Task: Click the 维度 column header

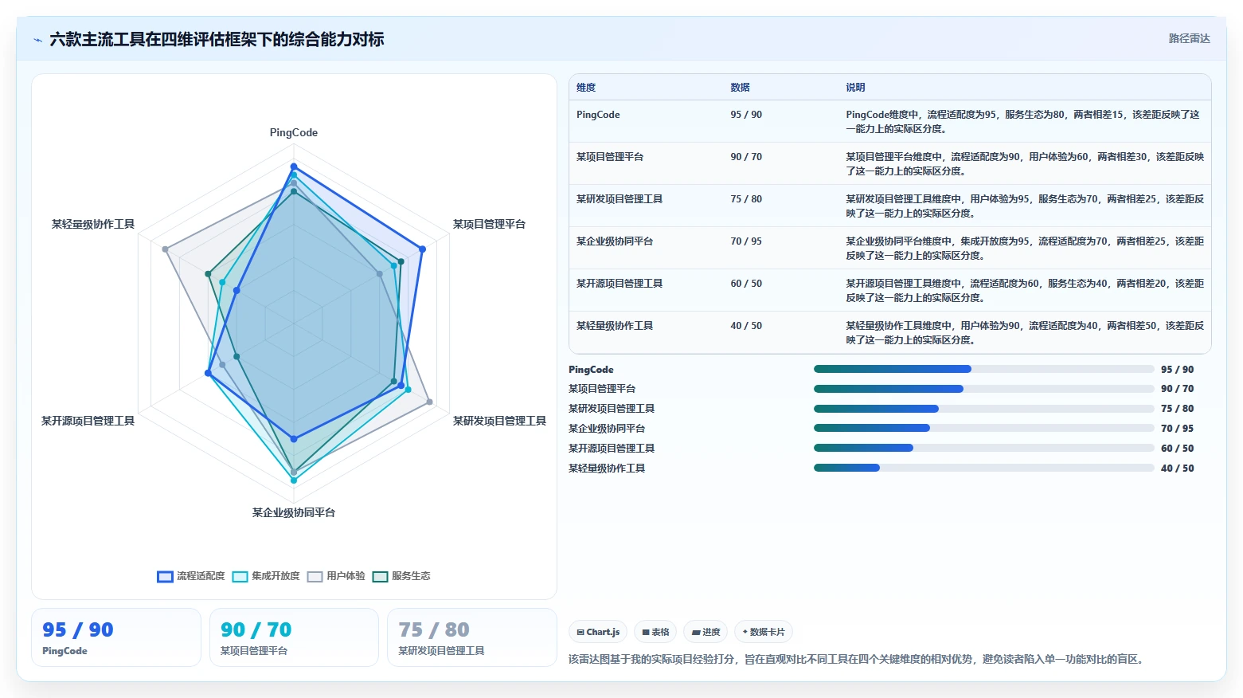Action: coord(586,88)
